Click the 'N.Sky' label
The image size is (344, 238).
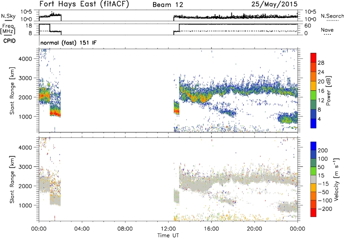[8, 16]
